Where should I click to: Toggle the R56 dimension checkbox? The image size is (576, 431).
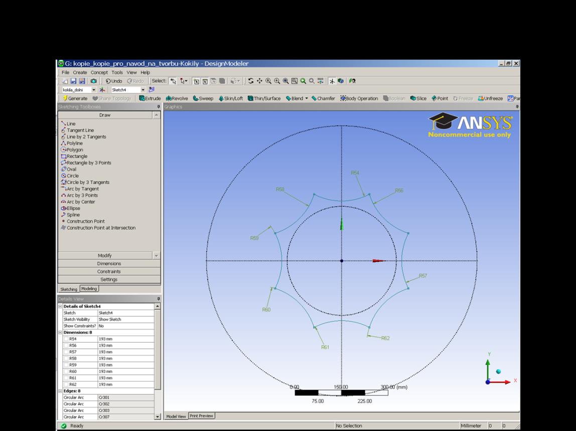(x=66, y=345)
